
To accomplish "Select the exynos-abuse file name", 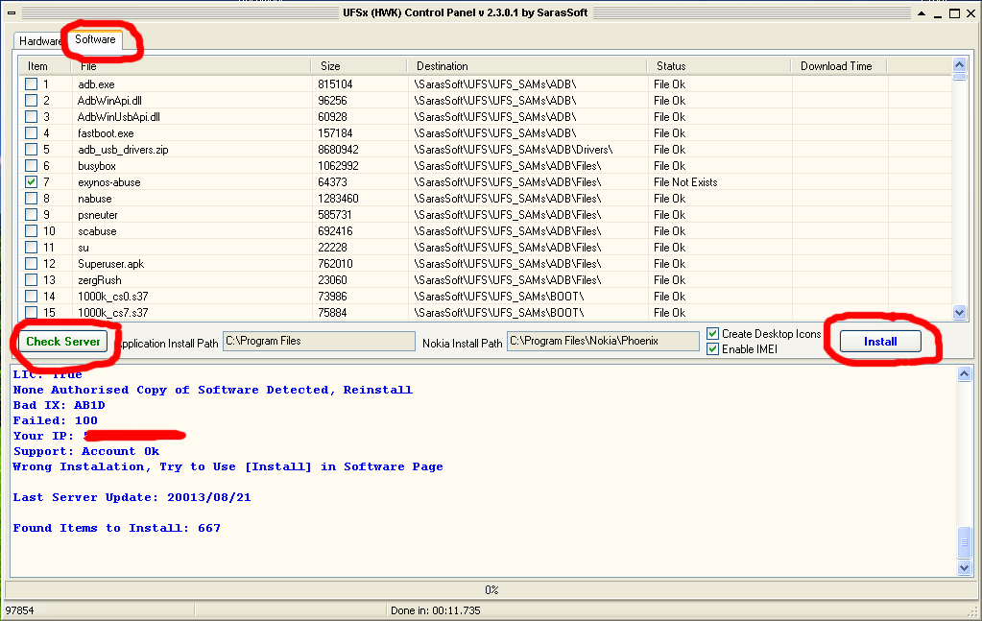I will pos(109,182).
